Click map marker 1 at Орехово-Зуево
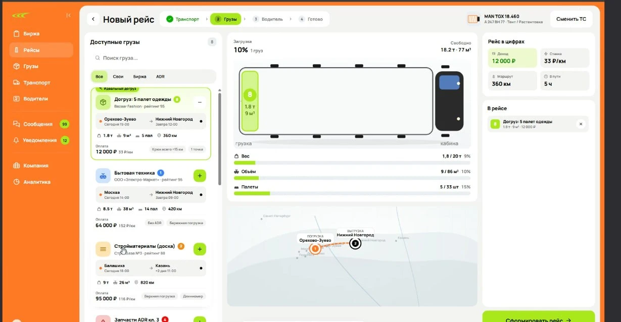Image resolution: width=621 pixels, height=322 pixels. click(x=315, y=249)
